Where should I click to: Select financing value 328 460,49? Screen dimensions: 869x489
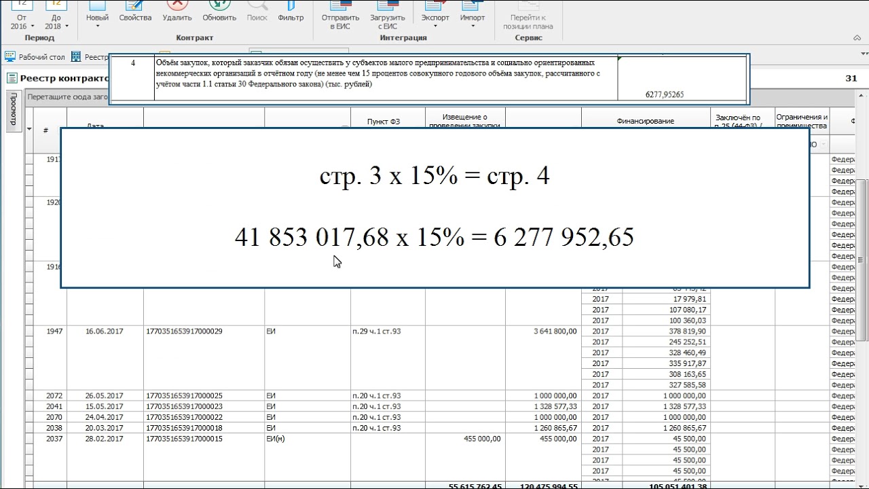pos(684,352)
